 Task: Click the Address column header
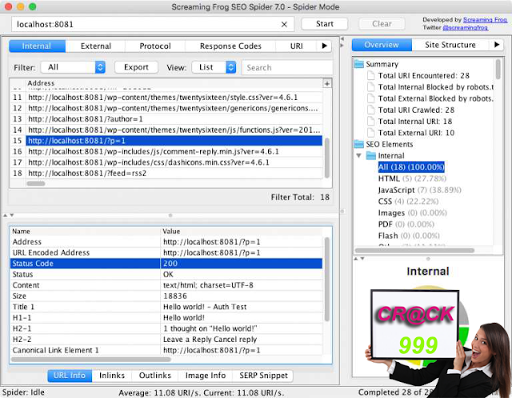point(174,83)
